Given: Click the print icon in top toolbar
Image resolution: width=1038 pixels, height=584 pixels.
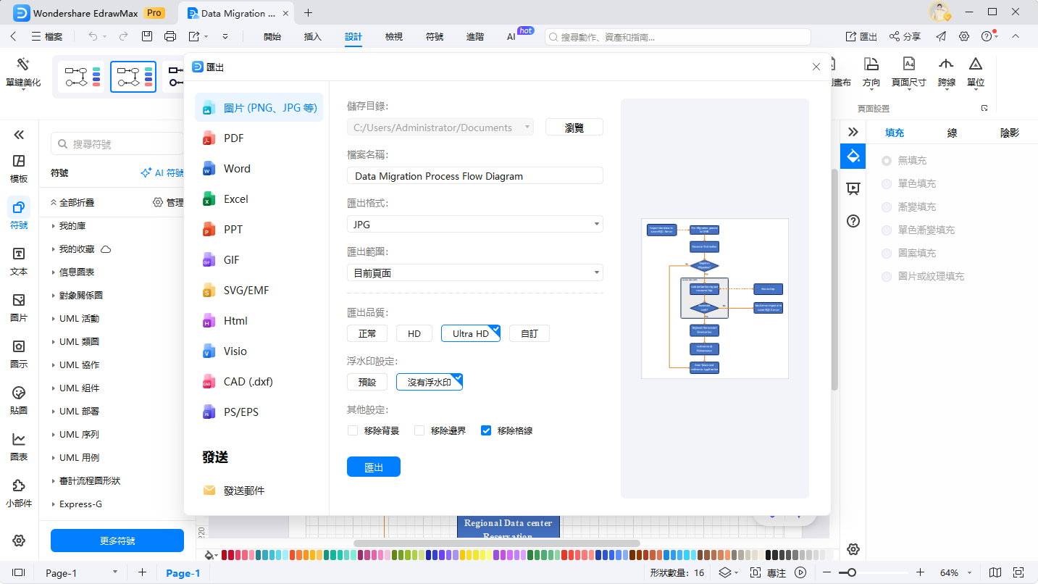Looking at the screenshot, I should pos(170,36).
